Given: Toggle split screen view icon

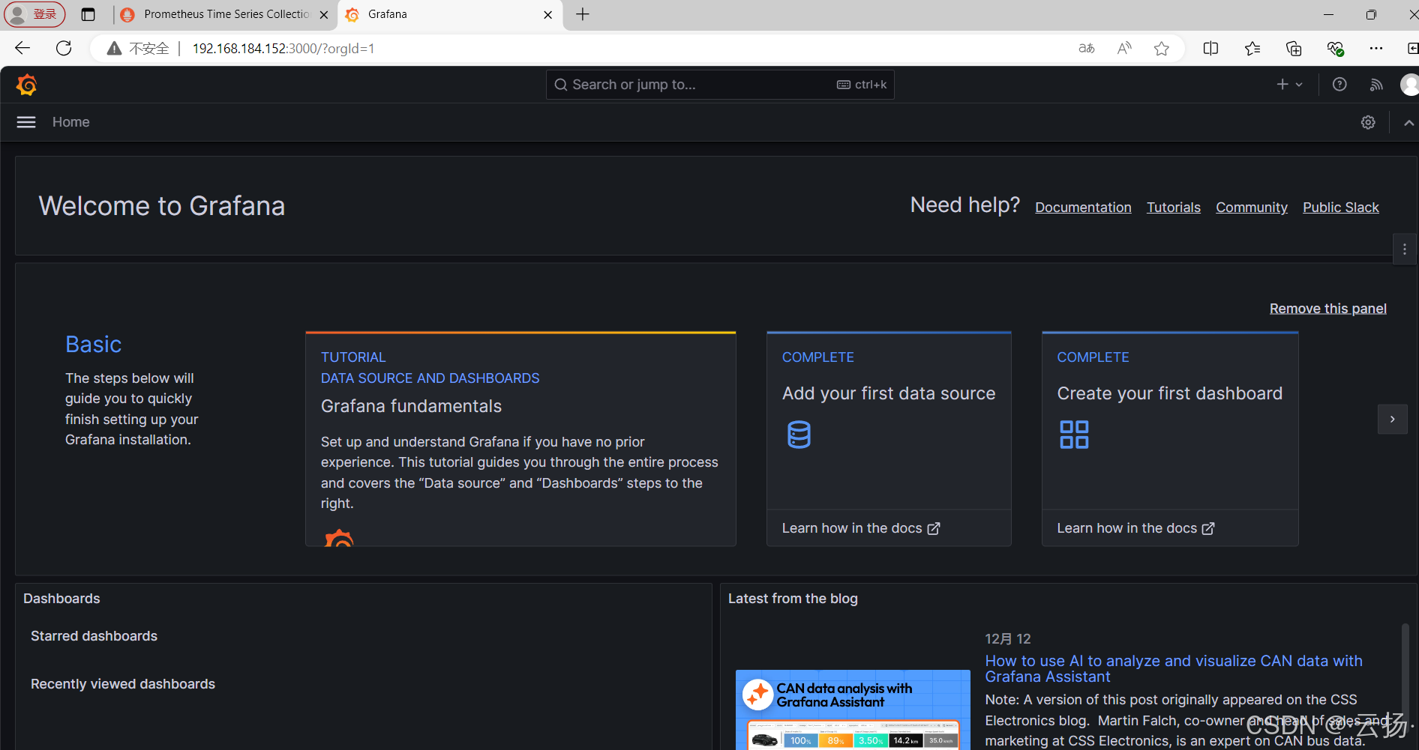Looking at the screenshot, I should 1210,49.
